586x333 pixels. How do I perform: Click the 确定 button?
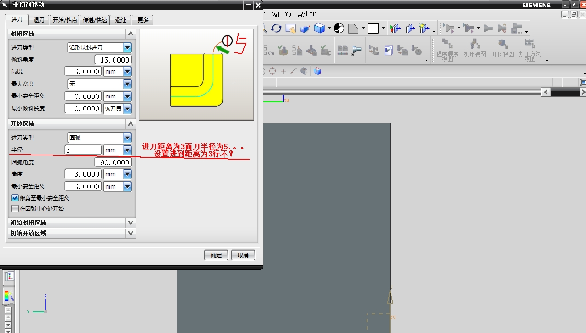216,255
